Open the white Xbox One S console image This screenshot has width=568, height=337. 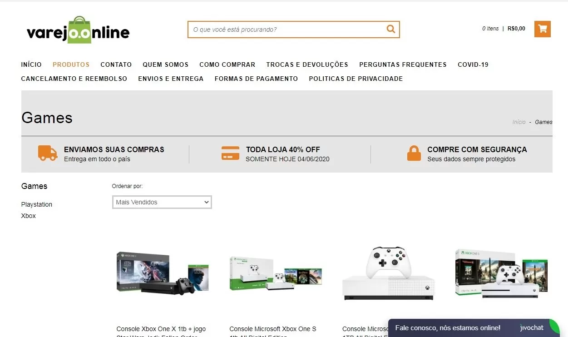tap(388, 273)
